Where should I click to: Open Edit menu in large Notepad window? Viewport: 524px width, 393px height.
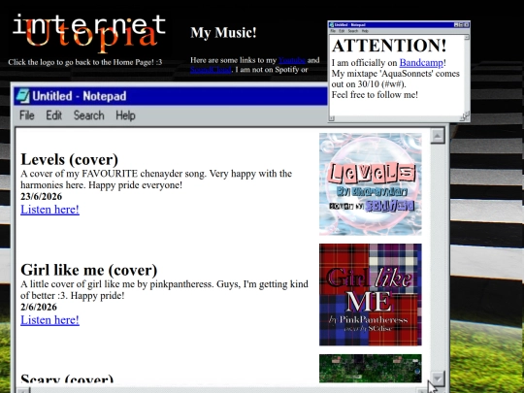(x=53, y=115)
